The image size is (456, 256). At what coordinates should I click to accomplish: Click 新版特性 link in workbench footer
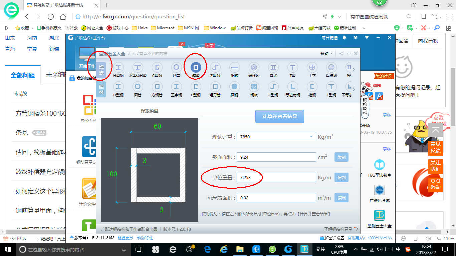click(145, 238)
